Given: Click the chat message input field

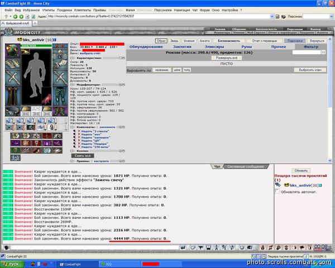Looking at the screenshot, I should 94,247.
